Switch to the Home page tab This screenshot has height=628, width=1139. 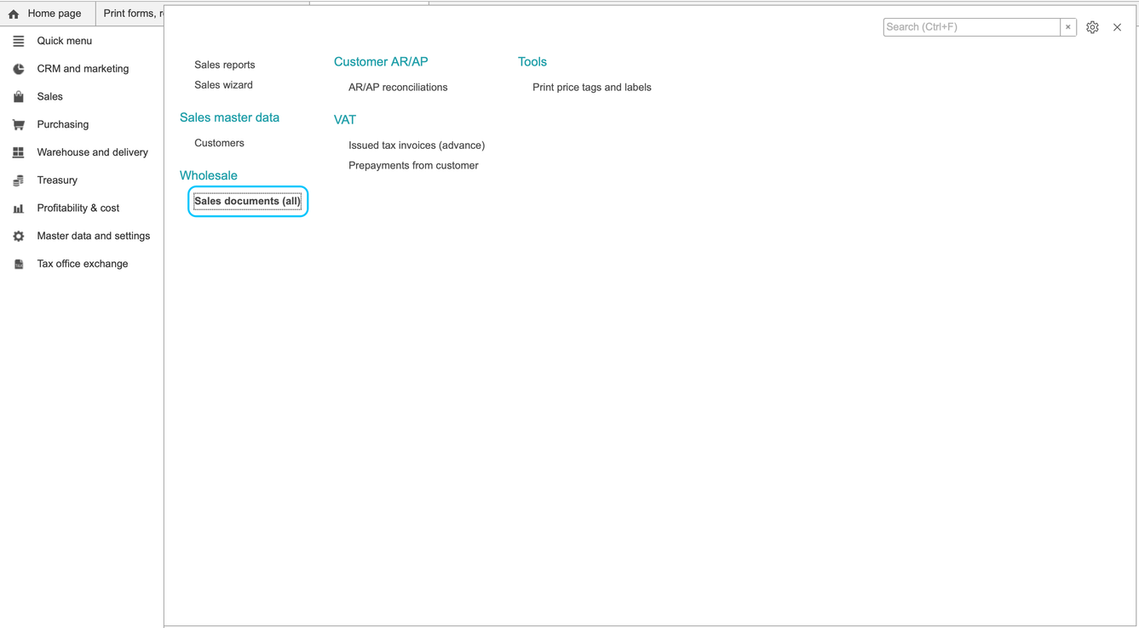48,14
